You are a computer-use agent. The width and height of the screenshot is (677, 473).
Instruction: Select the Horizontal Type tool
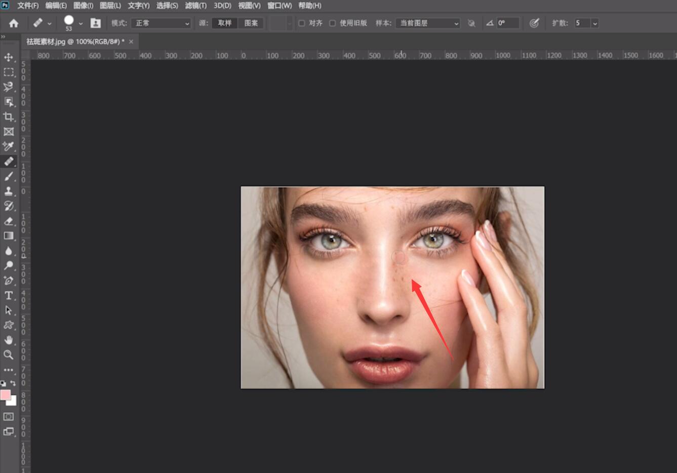pyautogui.click(x=9, y=295)
